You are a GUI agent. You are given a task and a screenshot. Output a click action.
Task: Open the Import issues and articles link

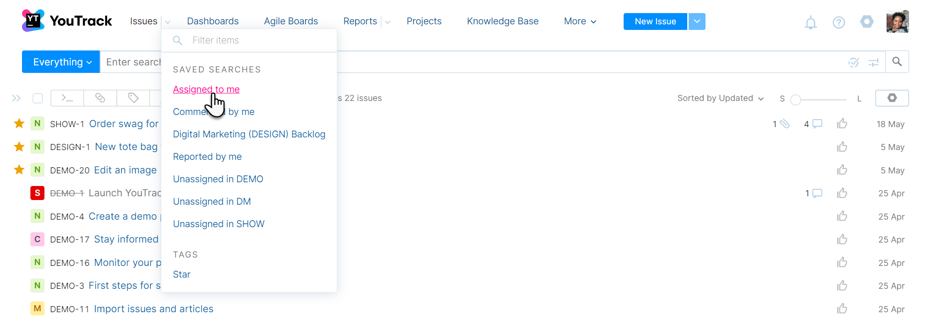click(x=153, y=309)
